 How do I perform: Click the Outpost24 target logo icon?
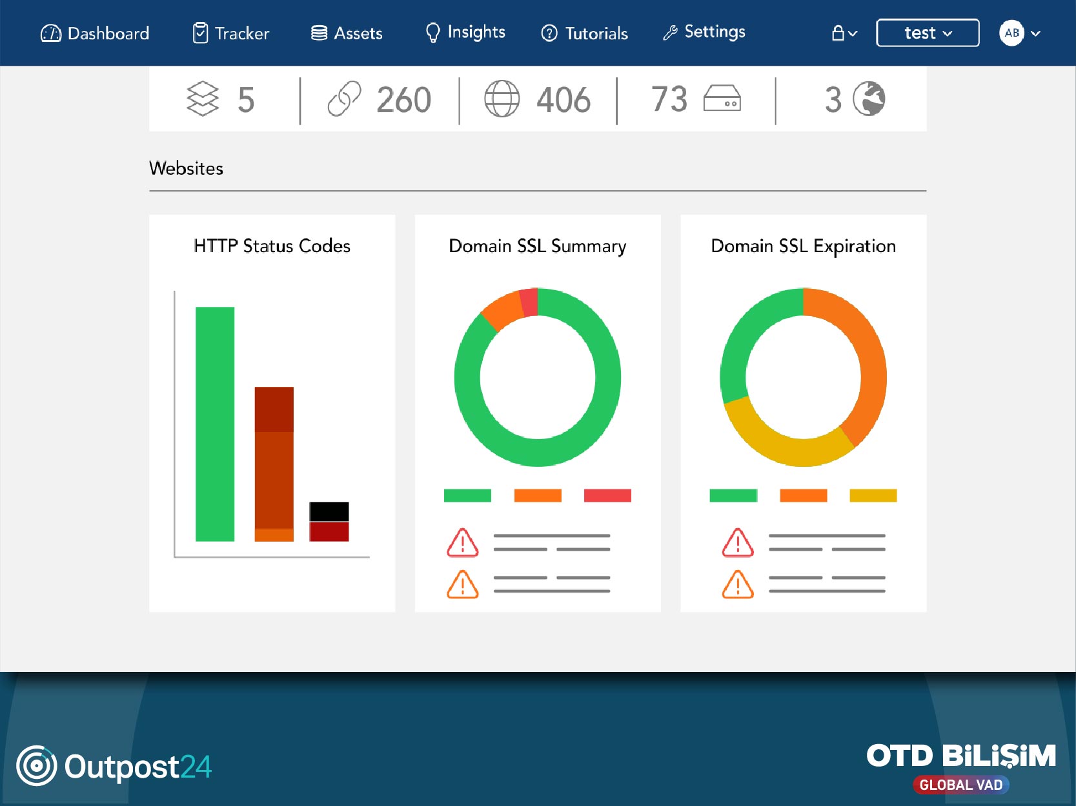click(x=37, y=766)
